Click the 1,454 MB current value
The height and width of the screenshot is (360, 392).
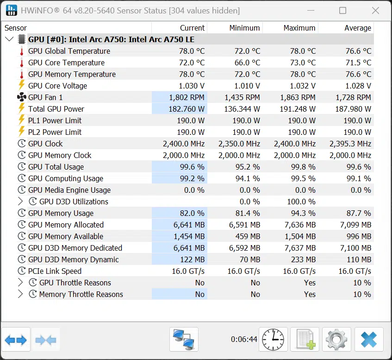click(x=189, y=236)
